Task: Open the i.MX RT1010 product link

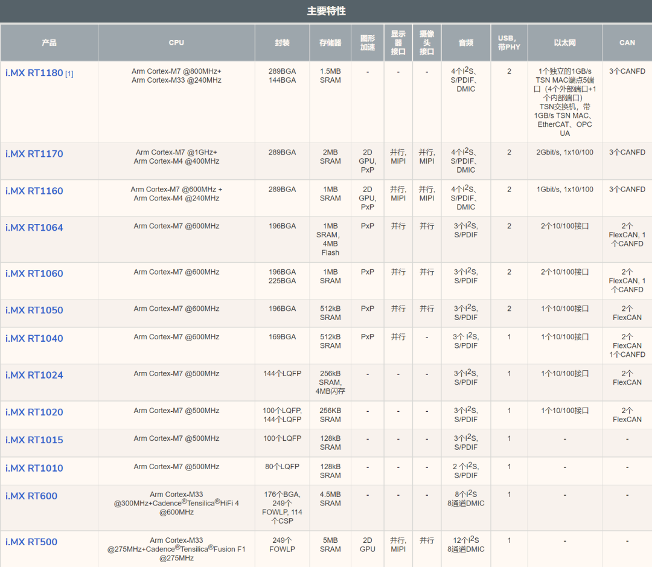Action: coord(34,468)
